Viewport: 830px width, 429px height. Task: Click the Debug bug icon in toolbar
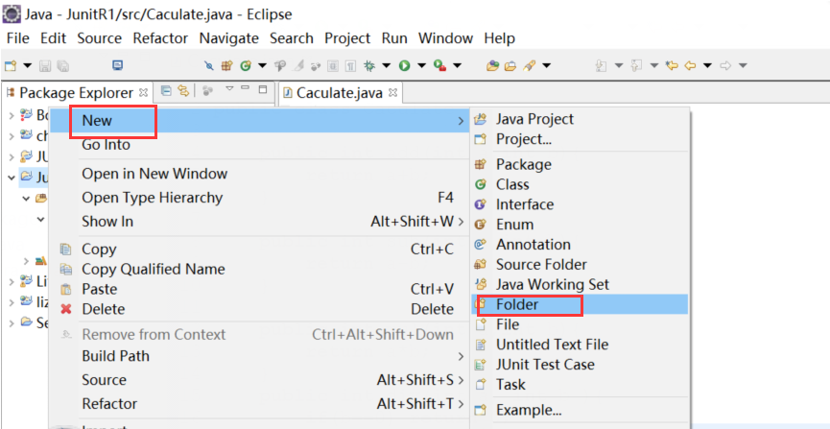(369, 65)
